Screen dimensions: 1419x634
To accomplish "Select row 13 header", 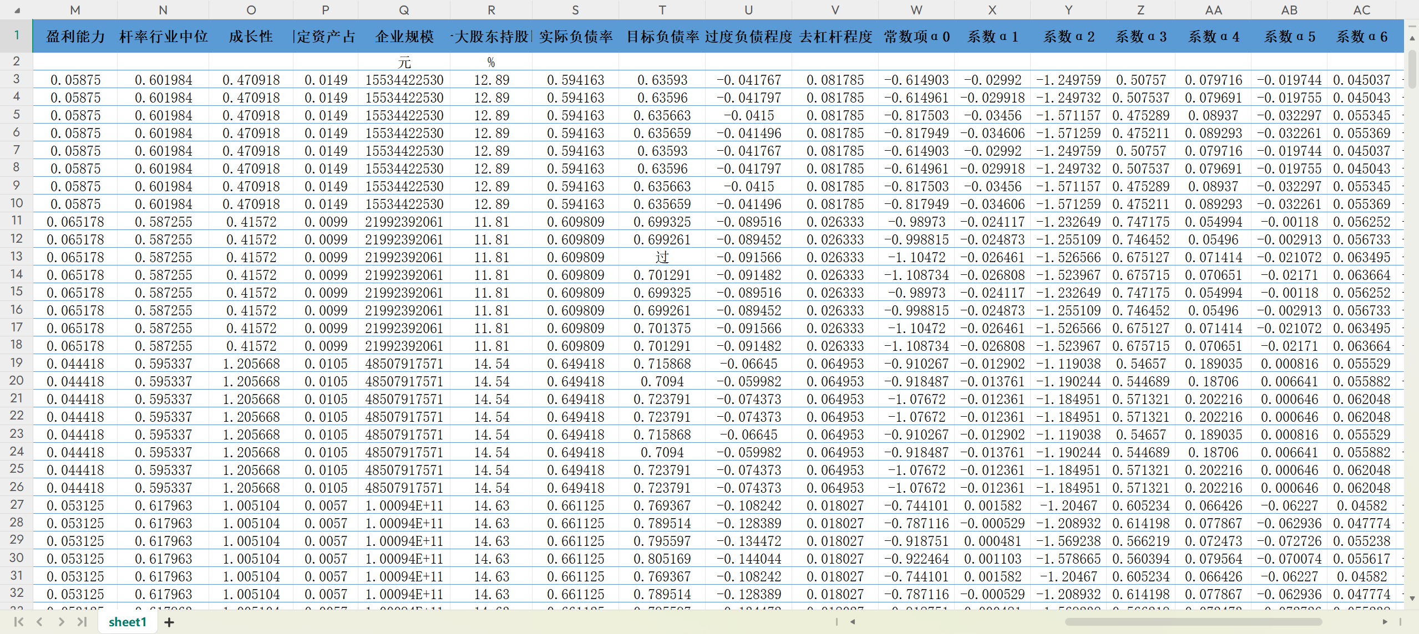I will [17, 257].
